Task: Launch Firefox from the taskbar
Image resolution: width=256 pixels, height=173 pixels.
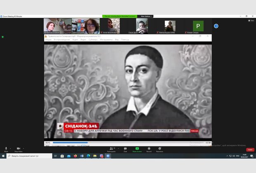Action: tap(75, 156)
